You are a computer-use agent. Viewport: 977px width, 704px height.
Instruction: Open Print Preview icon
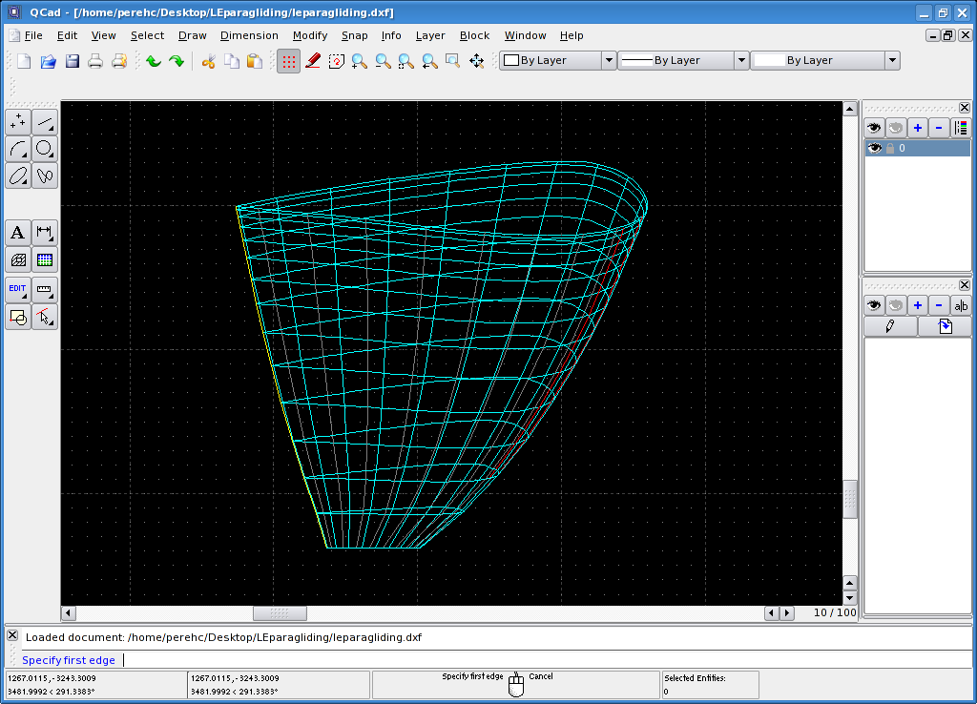(119, 61)
